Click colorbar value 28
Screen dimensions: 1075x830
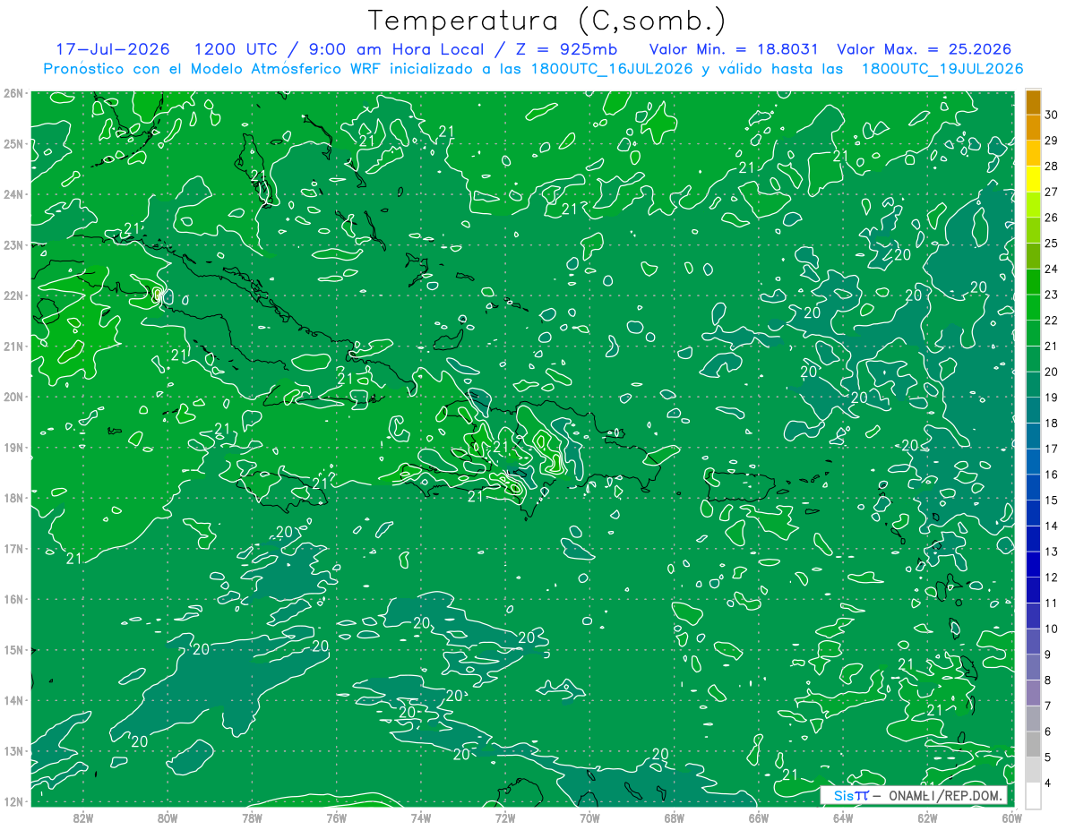pos(1052,167)
